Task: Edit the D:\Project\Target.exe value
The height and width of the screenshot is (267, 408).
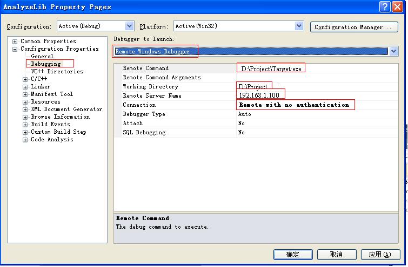Action: coord(271,69)
